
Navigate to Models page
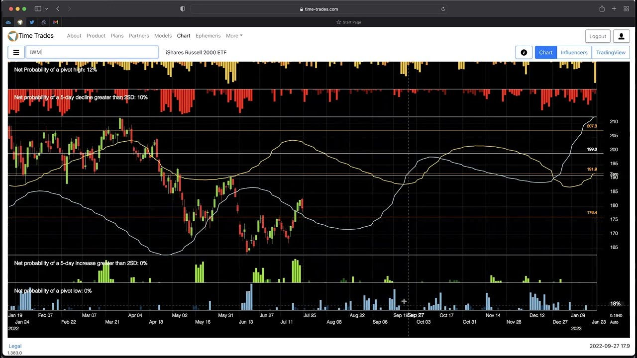click(163, 36)
